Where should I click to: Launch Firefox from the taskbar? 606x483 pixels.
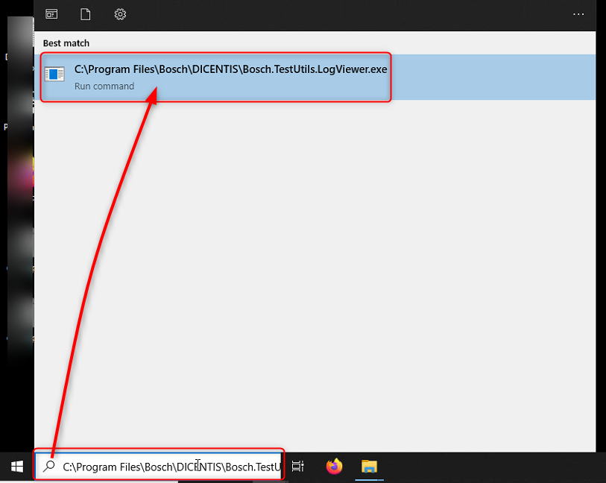click(x=334, y=467)
